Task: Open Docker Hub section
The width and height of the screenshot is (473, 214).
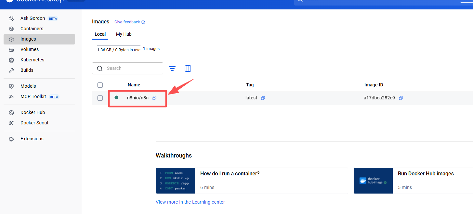Action: point(39,113)
